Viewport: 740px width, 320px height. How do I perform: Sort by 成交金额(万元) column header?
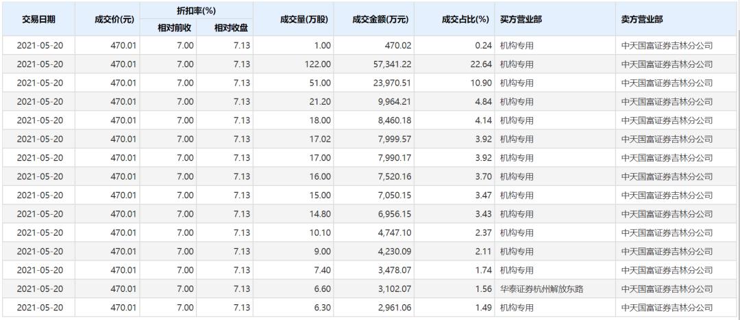[x=380, y=19]
